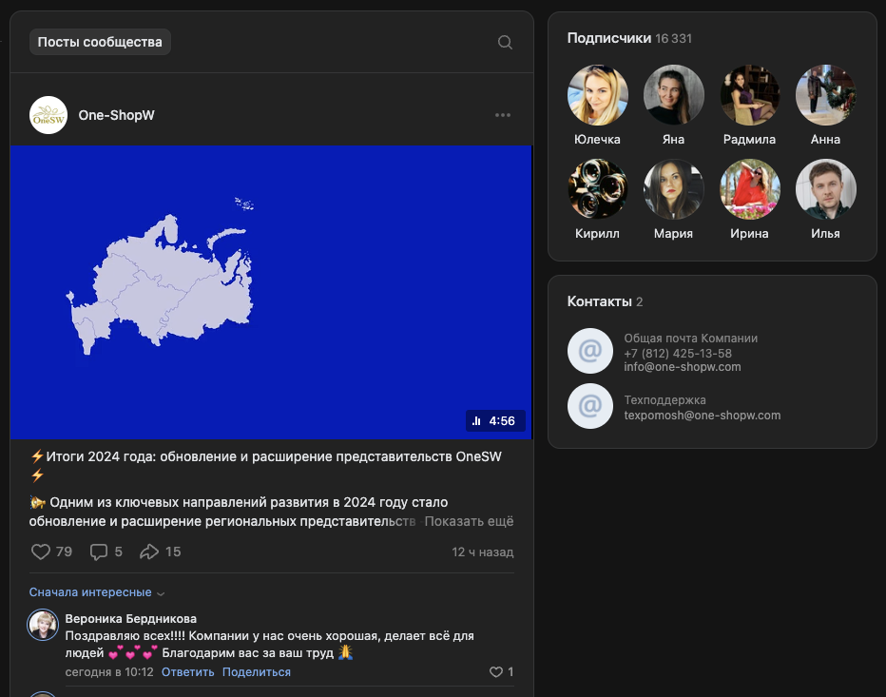
Task: Like Вероника Бердникова's comment
Action: (x=495, y=671)
